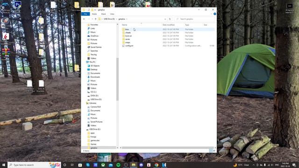Screen dimensions: 299x168
Task: Click Properties icon in quick access toolbar
Action: point(88,10)
